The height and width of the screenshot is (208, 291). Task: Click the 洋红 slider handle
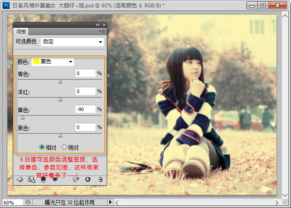click(60, 100)
